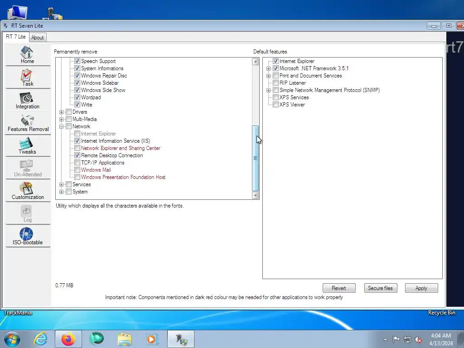Expand the Multi-Media tree node
Screen dimensions: 464x348
(x=61, y=119)
